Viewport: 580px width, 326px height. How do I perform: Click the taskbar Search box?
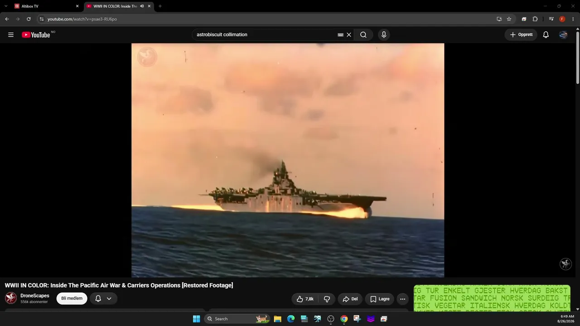[x=237, y=319]
